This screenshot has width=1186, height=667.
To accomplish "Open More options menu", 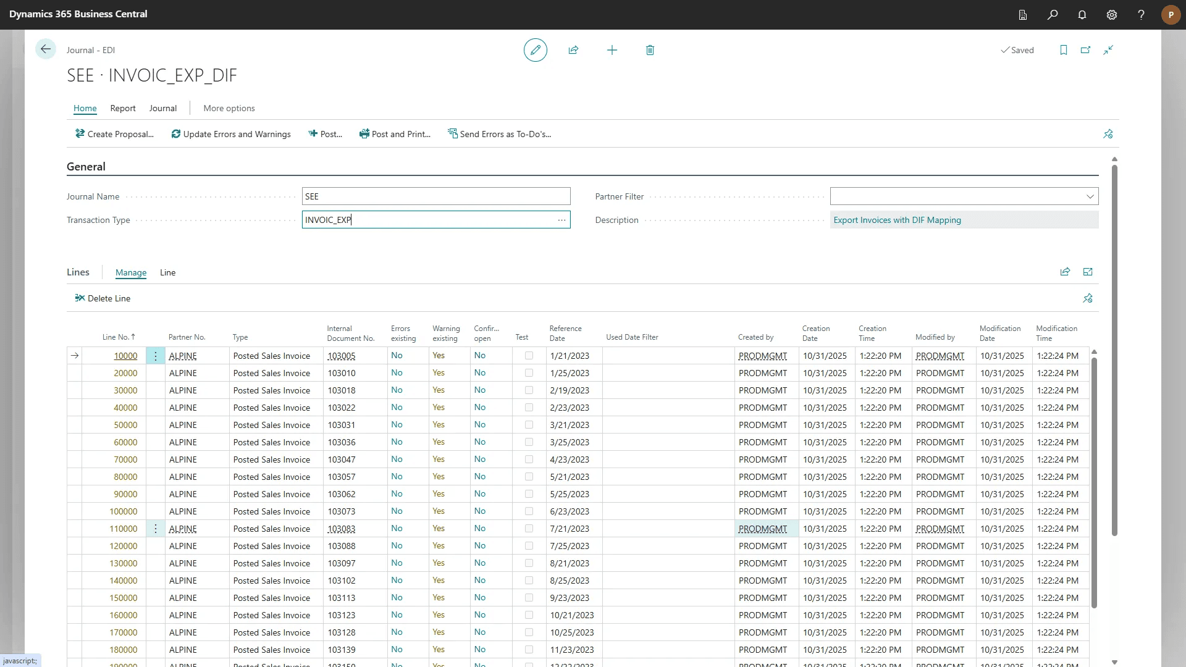I will 229,108.
